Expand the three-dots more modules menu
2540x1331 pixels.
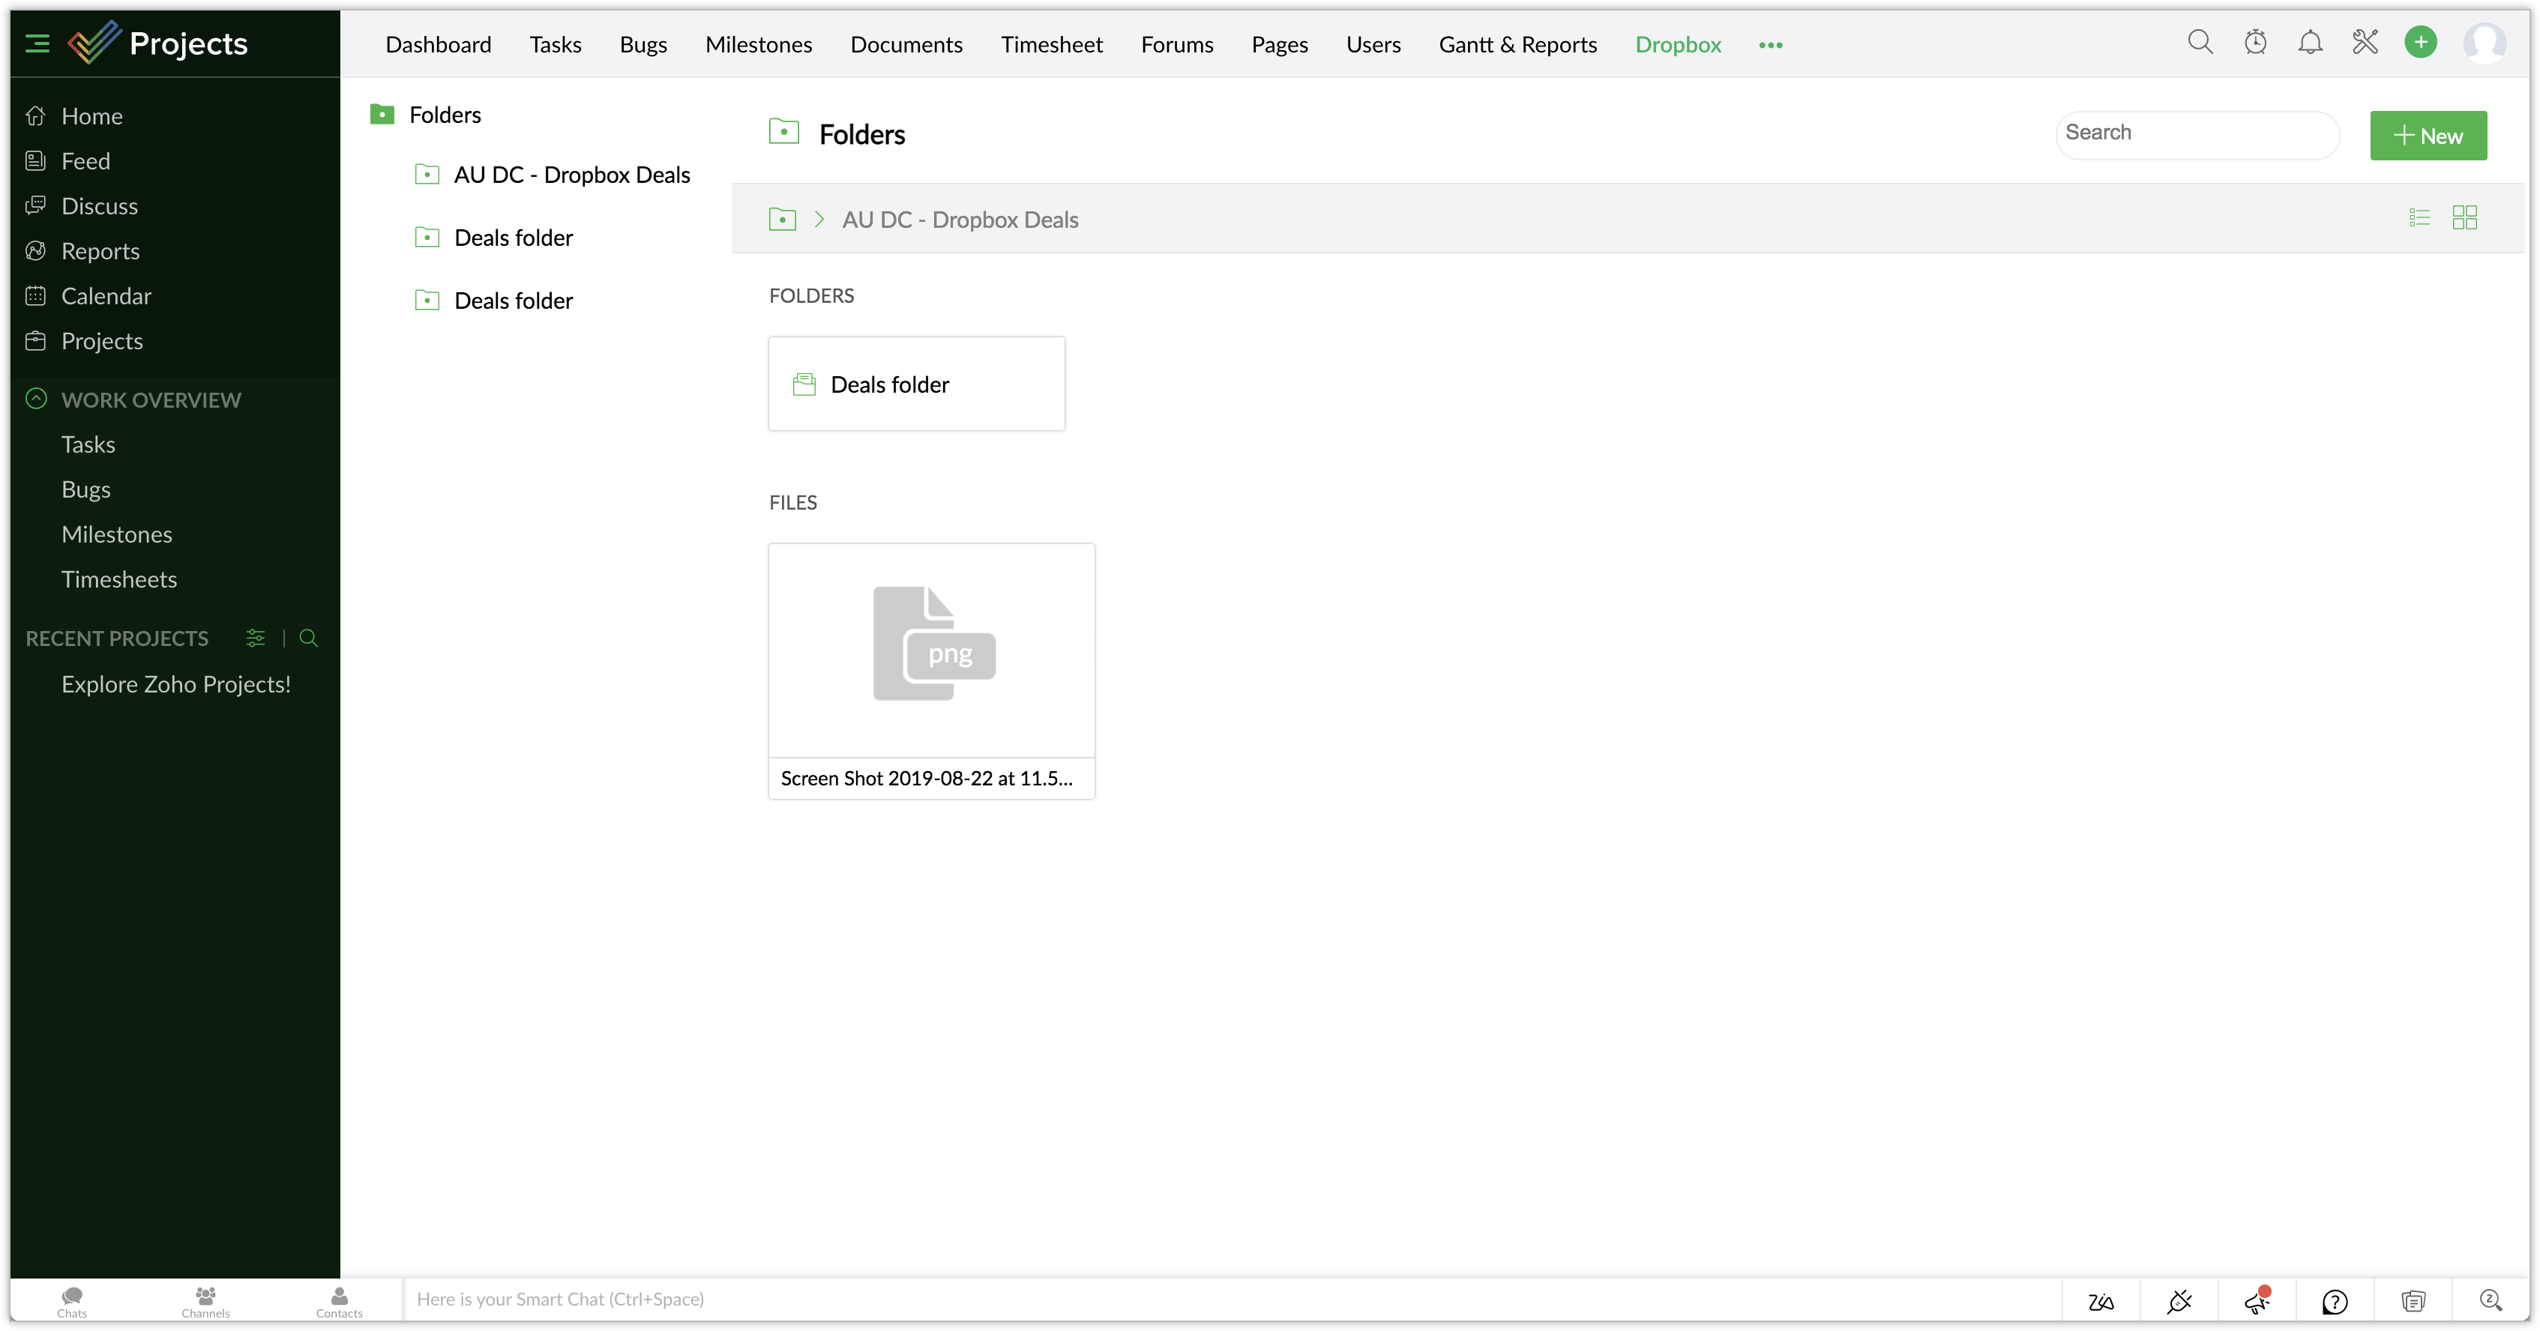(x=1770, y=46)
